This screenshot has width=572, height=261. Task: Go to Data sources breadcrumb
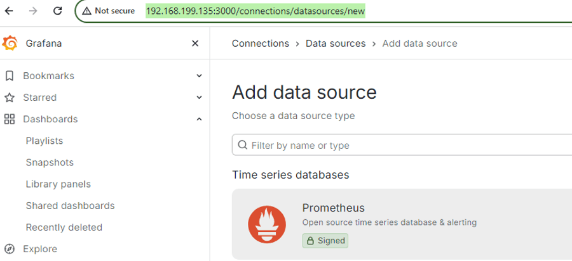pos(336,44)
